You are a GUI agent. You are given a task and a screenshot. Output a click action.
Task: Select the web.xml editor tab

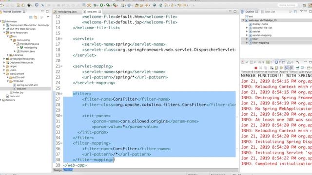pos(92,12)
